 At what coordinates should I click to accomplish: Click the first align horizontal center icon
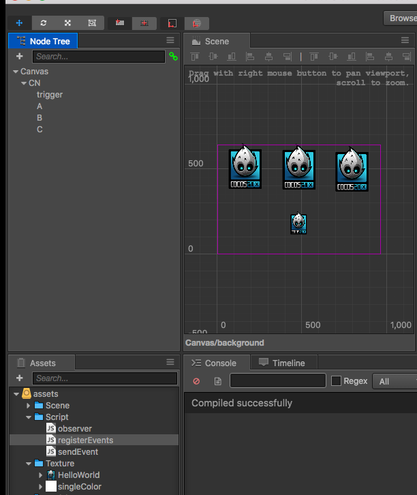268,57
